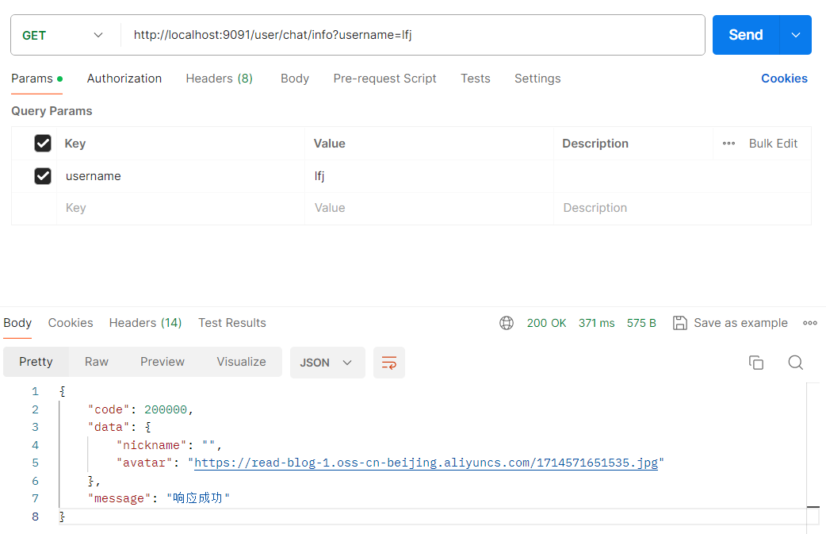Click Bulk Edit

point(773,144)
